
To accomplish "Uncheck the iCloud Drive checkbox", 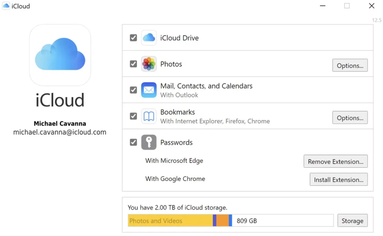I will (133, 38).
